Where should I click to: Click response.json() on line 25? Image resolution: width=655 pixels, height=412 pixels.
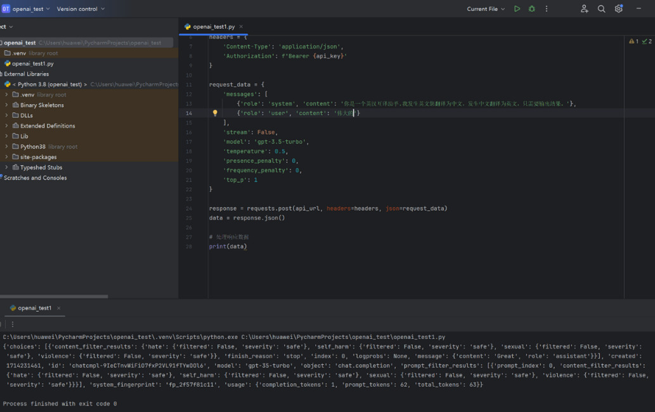click(x=259, y=218)
